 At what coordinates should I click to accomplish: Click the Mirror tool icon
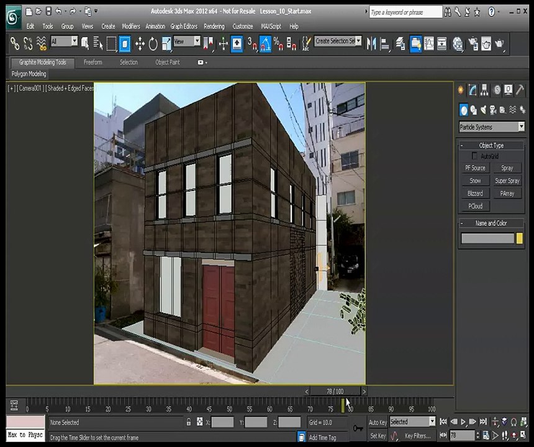pos(372,43)
